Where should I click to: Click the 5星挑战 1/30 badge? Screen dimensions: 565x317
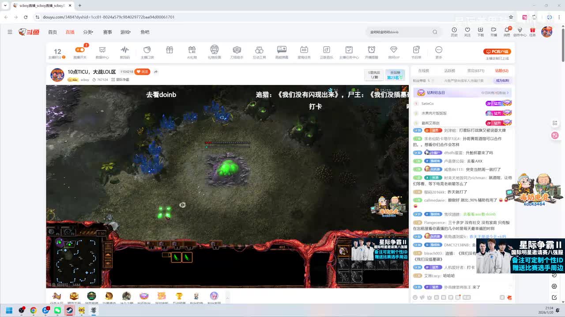pos(374,75)
